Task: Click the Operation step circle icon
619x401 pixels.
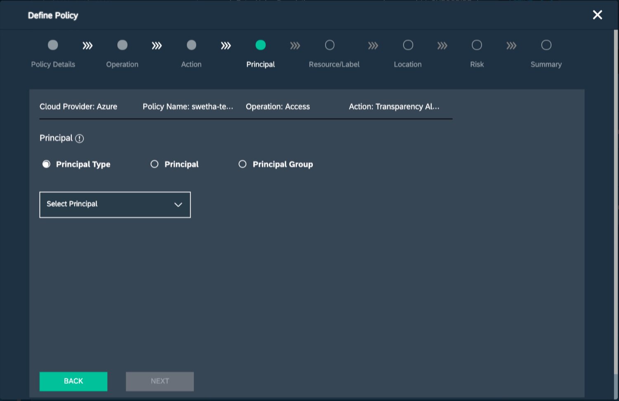Action: [122, 45]
